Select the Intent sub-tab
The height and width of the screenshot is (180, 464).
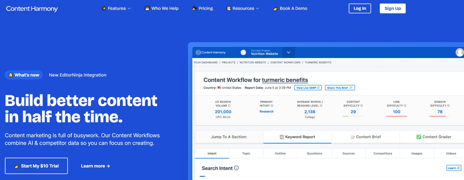pyautogui.click(x=212, y=153)
